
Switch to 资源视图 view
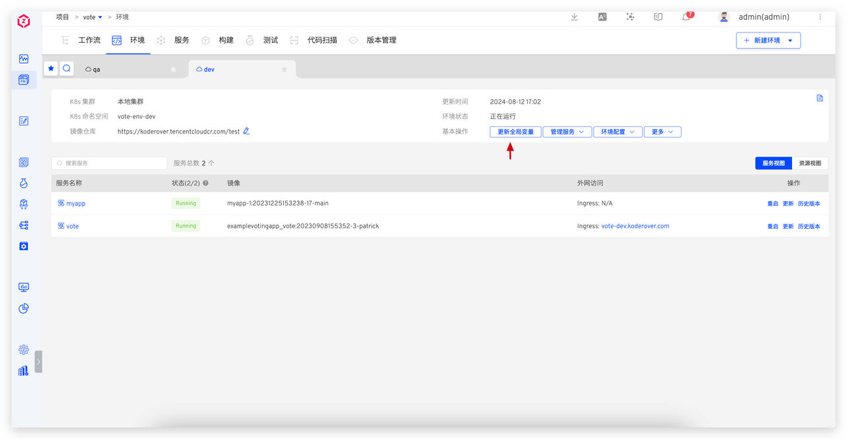[809, 163]
